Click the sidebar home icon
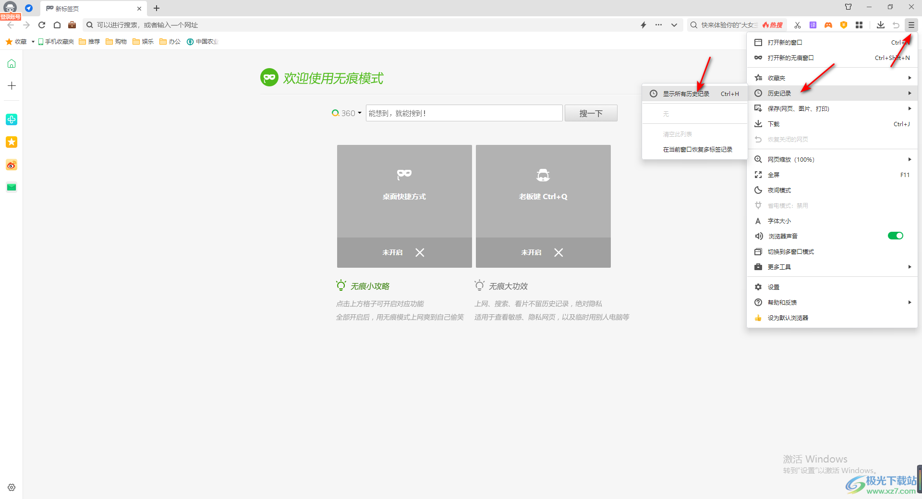 tap(12, 64)
